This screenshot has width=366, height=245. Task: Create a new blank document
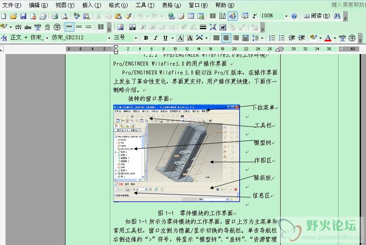click(x=4, y=16)
